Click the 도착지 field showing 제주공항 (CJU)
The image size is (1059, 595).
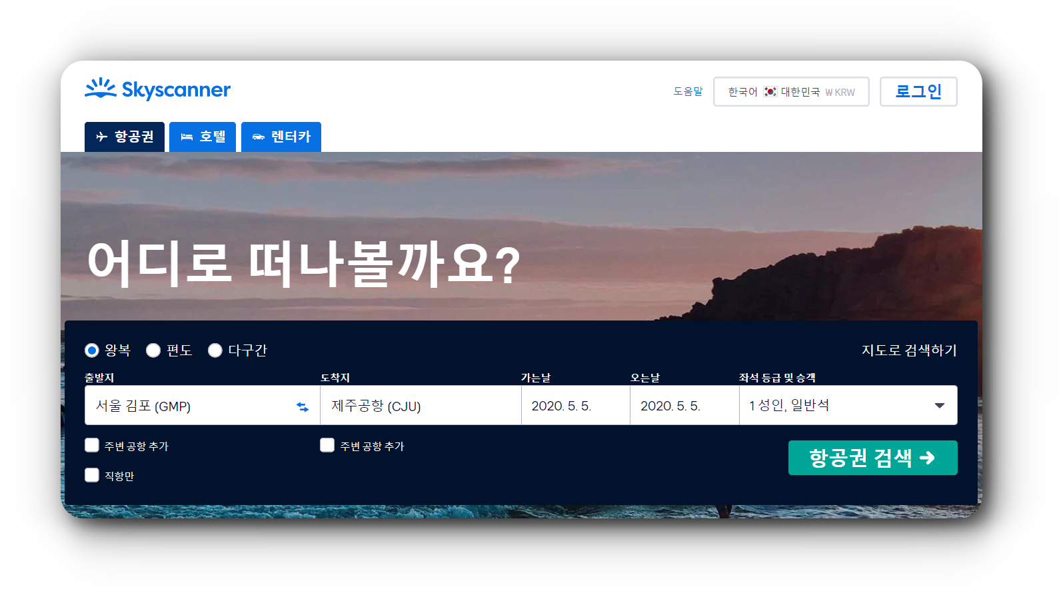click(x=421, y=405)
